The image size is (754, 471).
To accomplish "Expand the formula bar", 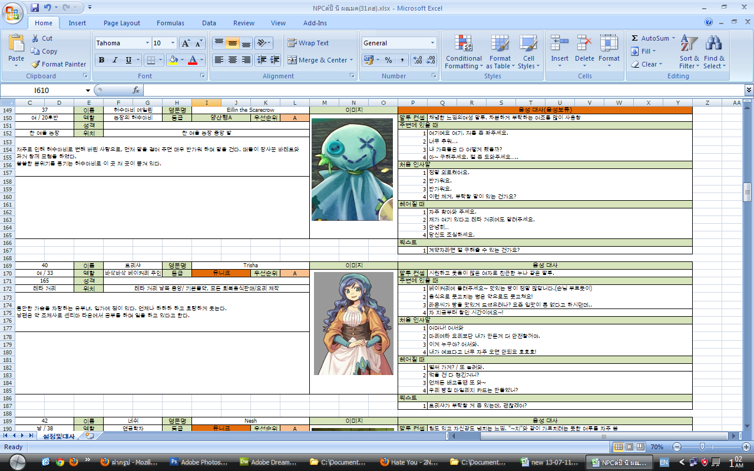I will coord(749,90).
